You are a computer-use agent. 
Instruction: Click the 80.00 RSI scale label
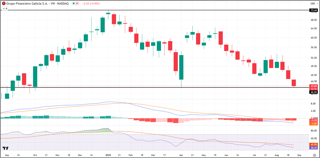coord(313,131)
